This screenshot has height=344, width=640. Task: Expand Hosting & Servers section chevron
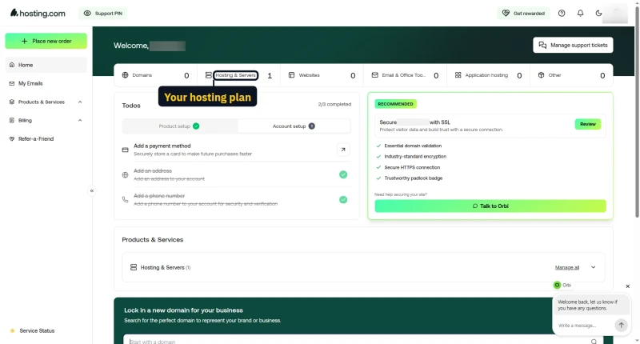pos(593,267)
